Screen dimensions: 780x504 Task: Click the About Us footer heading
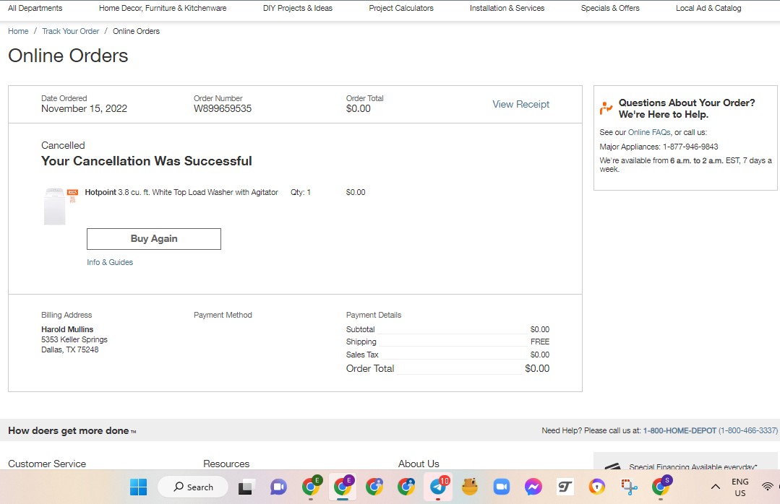point(419,464)
